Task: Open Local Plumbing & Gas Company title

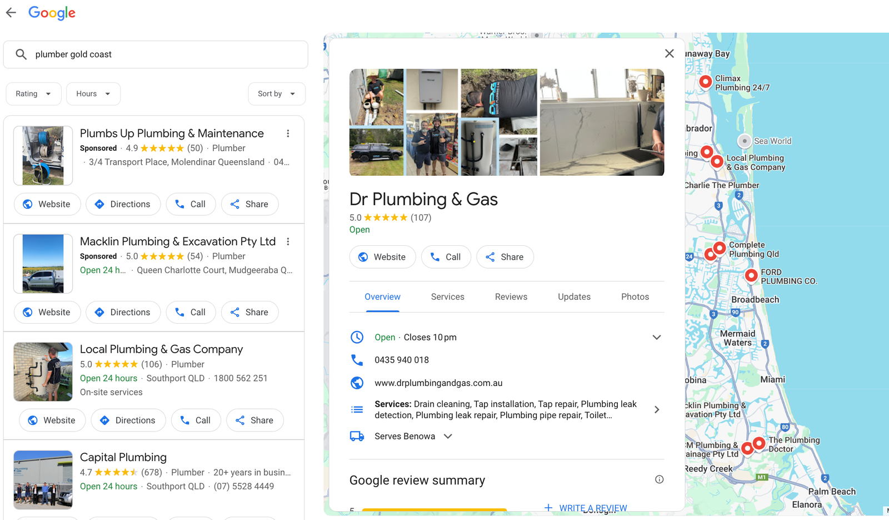Action: [x=161, y=349]
